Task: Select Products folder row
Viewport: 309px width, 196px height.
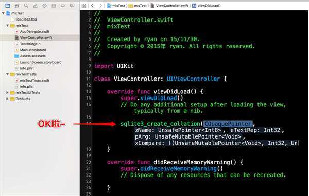Action: pos(40,99)
